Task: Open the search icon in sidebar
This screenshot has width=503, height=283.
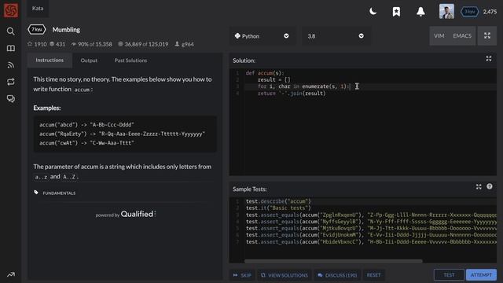Action: (x=11, y=31)
